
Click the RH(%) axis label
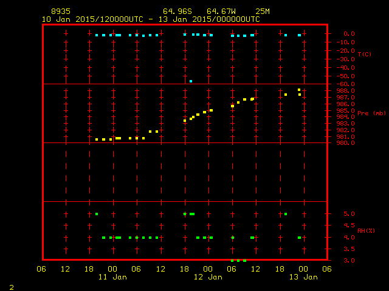pos(366,231)
